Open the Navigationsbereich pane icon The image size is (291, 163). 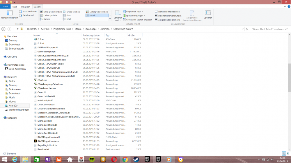click(x=10, y=13)
